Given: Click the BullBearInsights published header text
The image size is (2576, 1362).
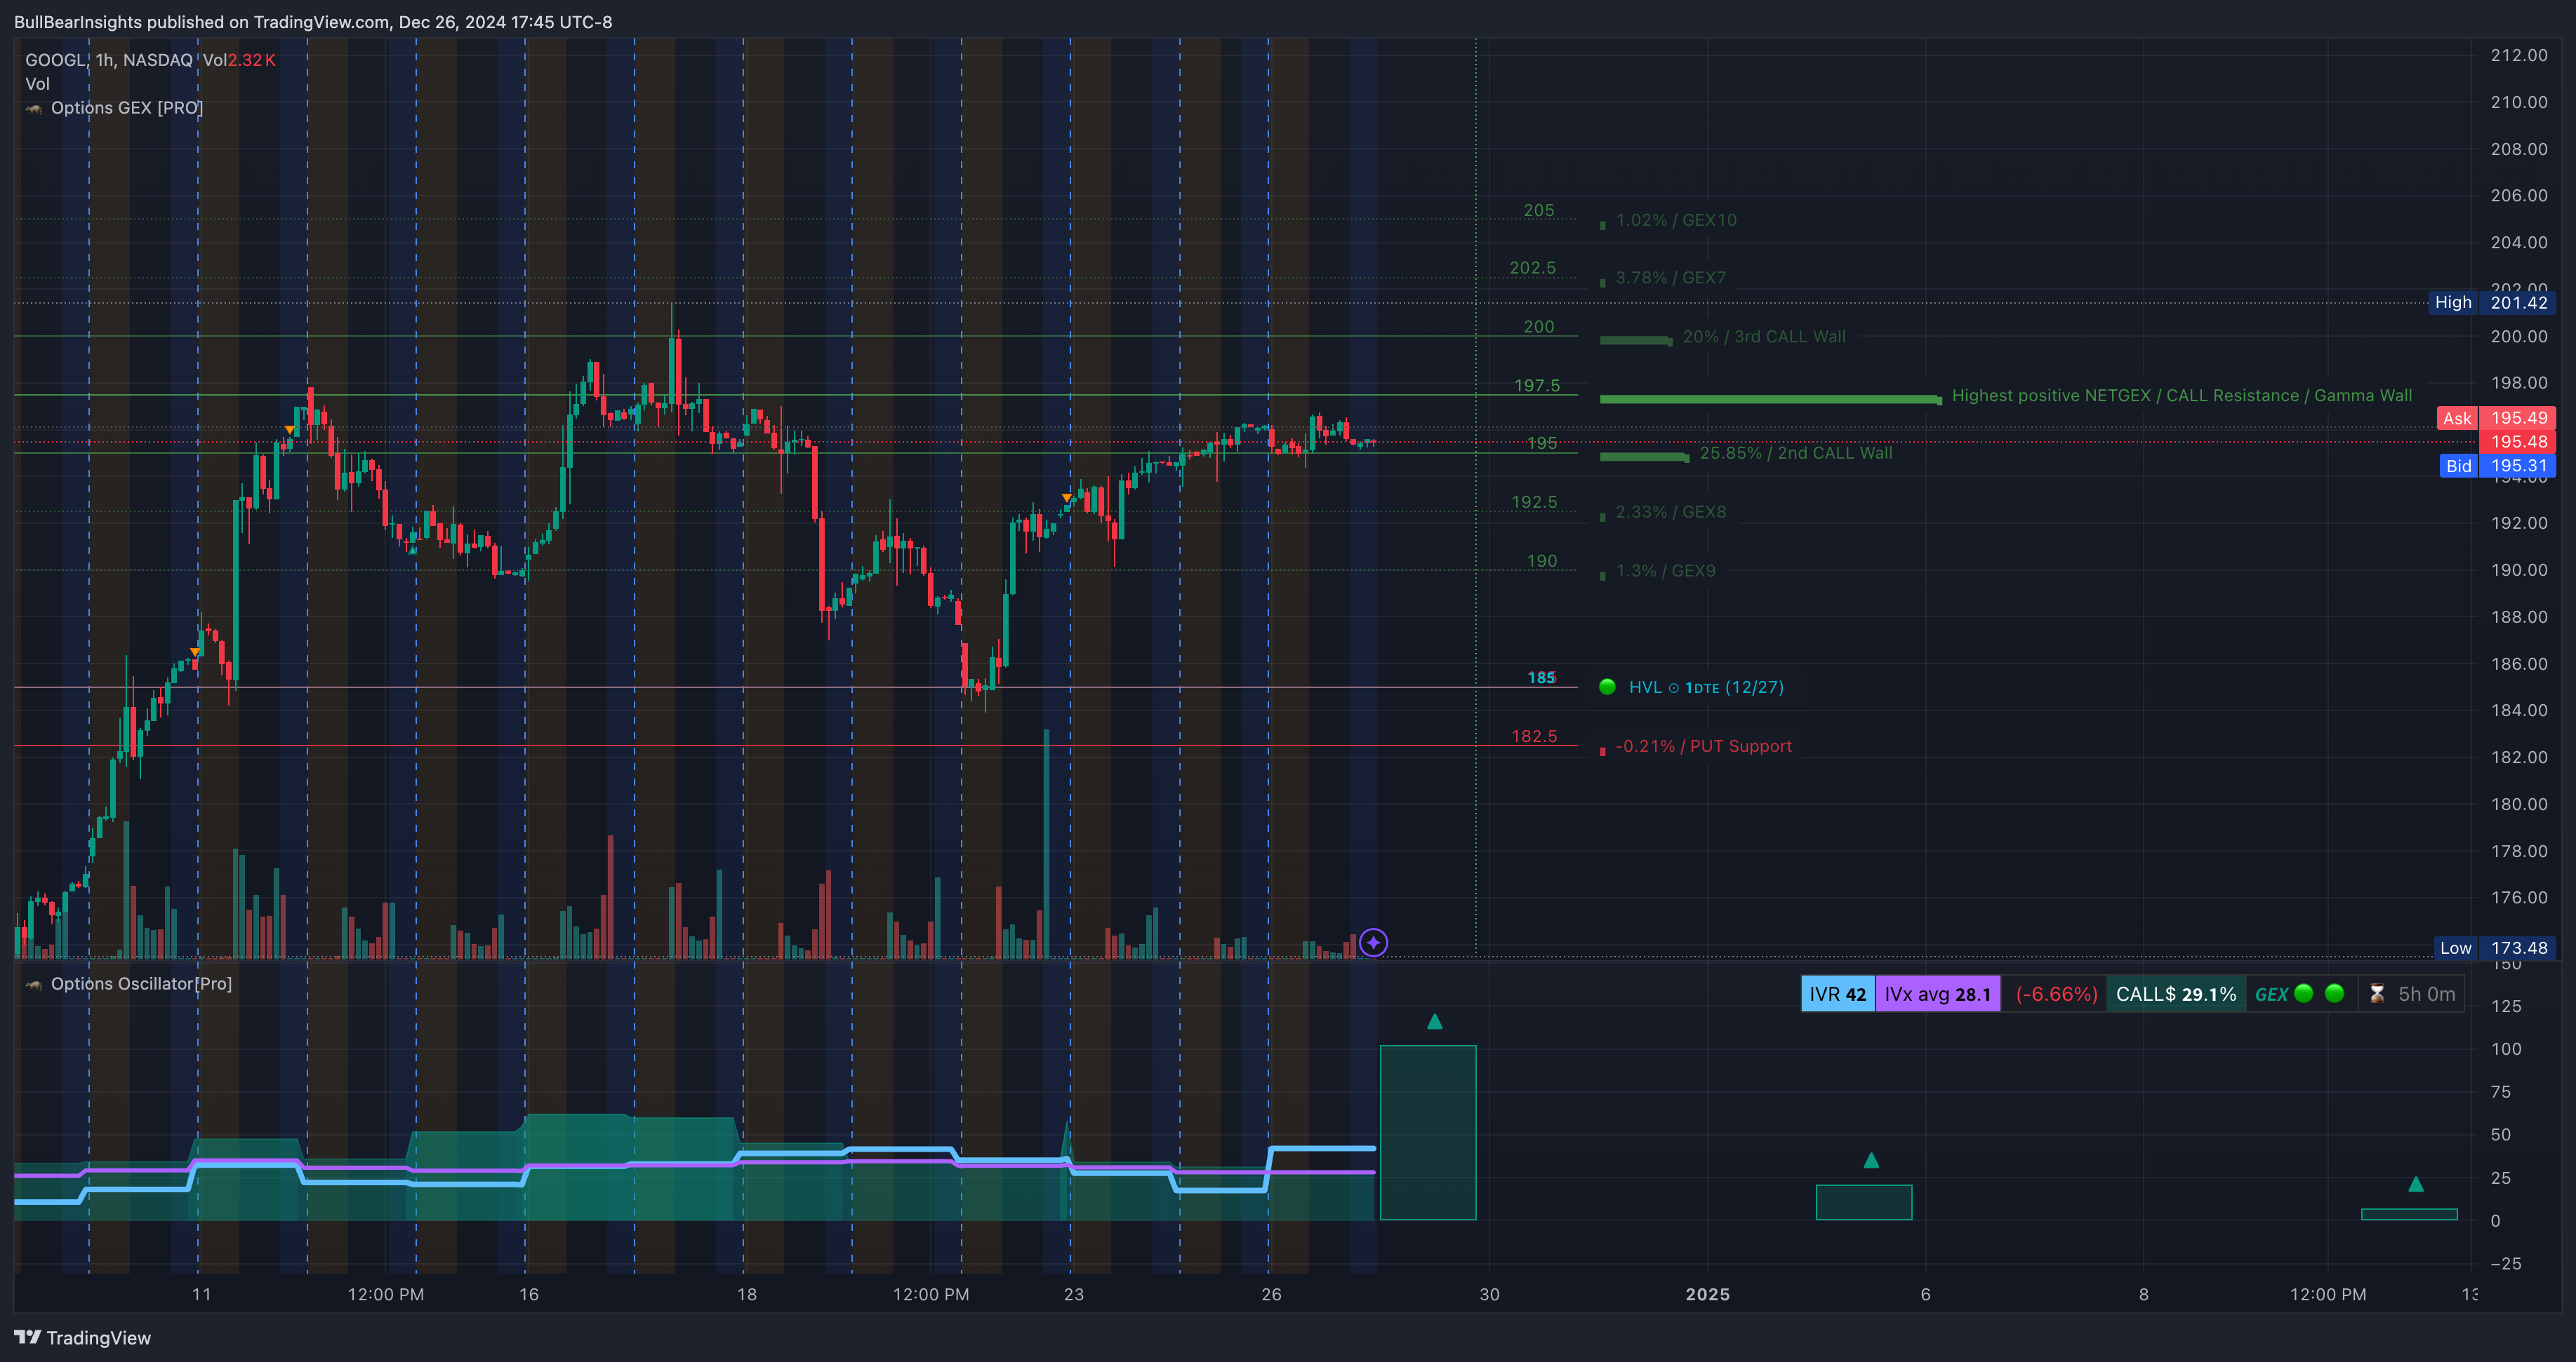Looking at the screenshot, I should pos(313,22).
